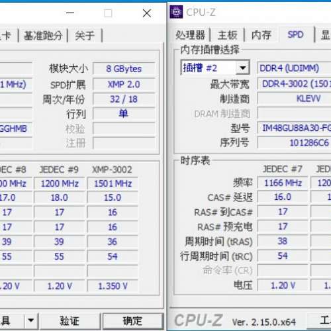
Task: Click the CPU-Z app icon in the right window's title bar
Action: [176, 12]
